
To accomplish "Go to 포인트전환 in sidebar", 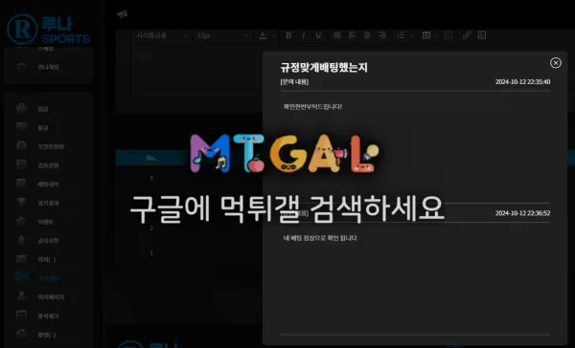I will pyautogui.click(x=51, y=146).
